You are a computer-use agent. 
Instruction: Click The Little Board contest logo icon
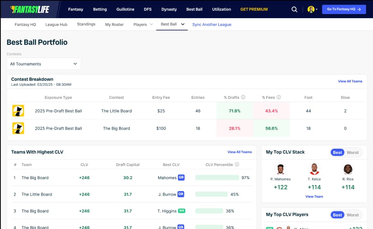pos(18,111)
